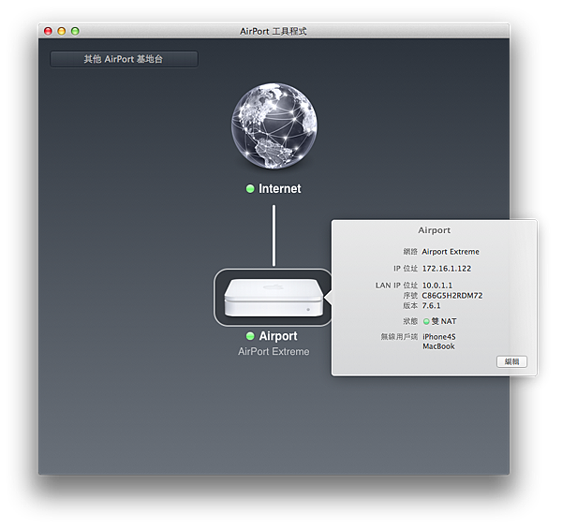
Task: Click the serial number C86G5H2RDM72
Action: coord(452,296)
